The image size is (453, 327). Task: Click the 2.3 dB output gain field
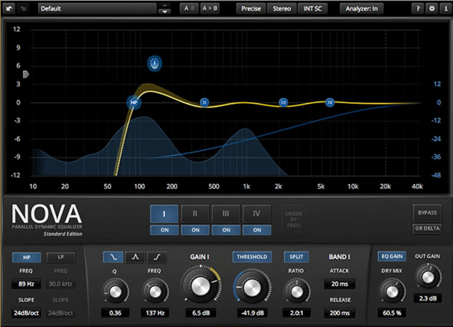point(428,299)
